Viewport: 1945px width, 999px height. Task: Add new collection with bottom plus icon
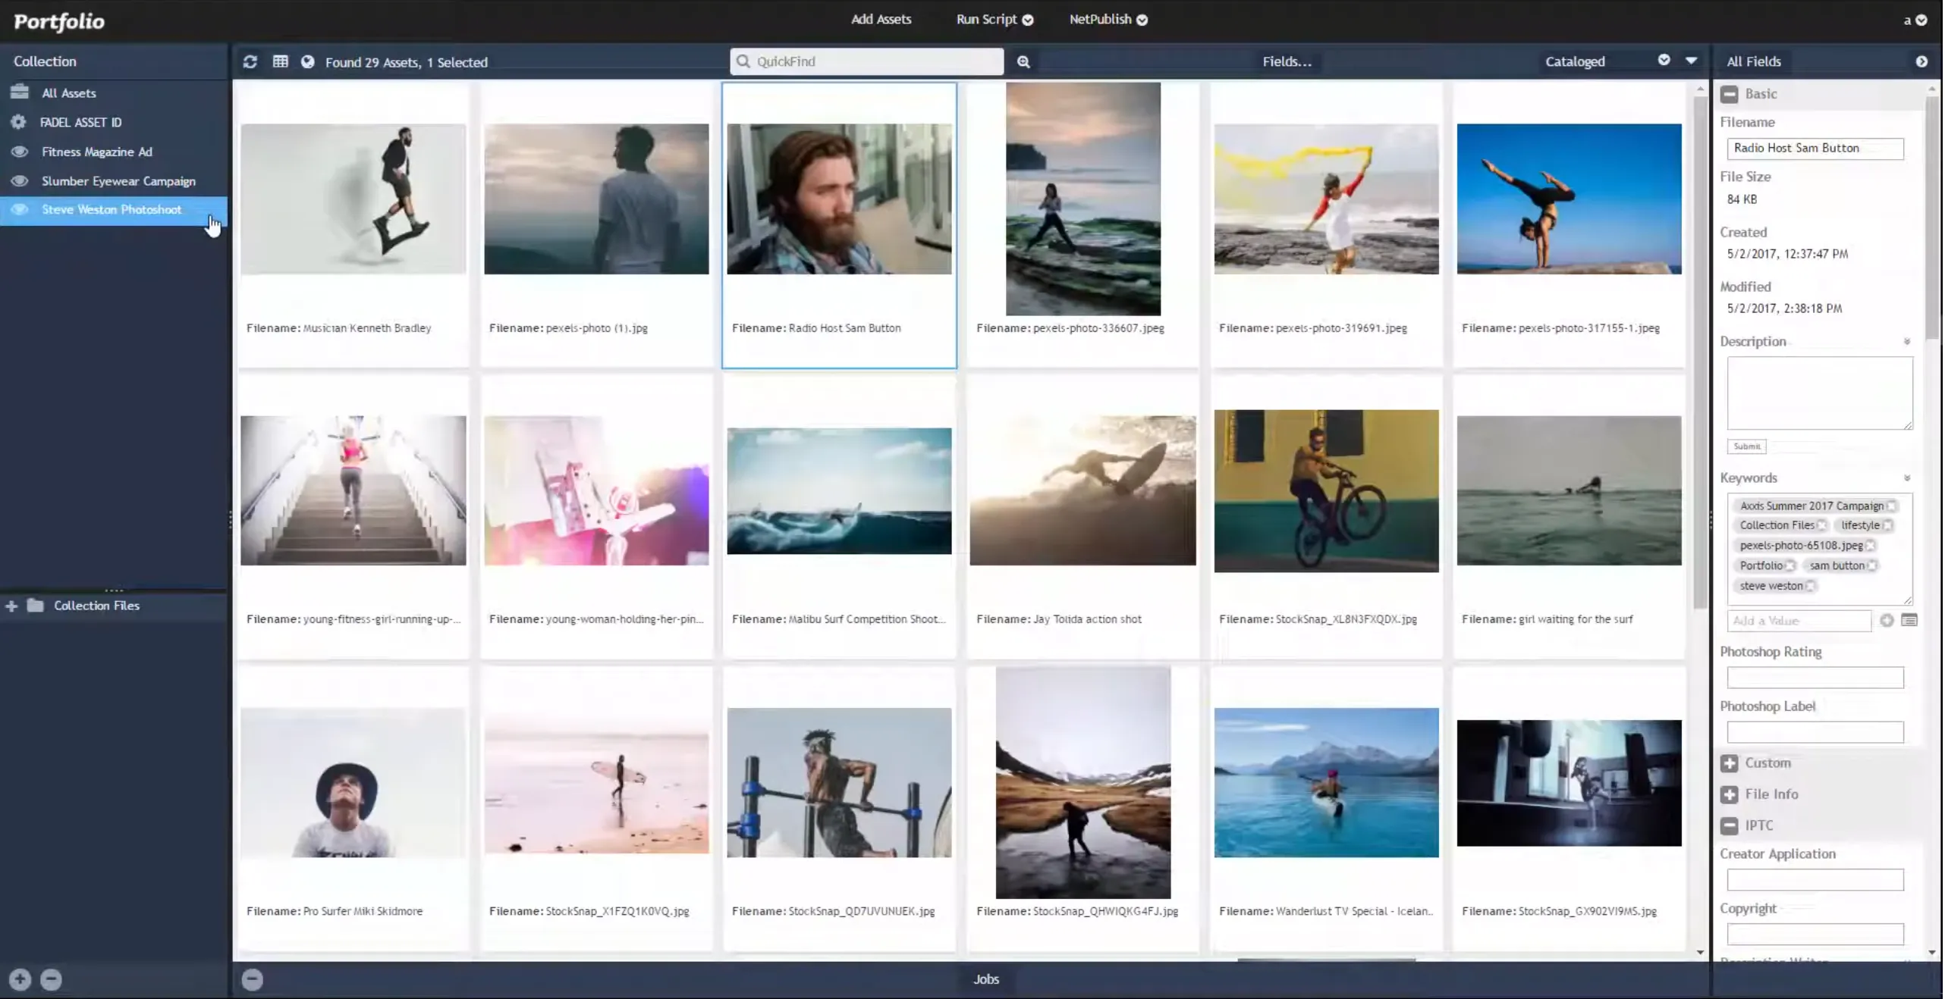click(x=20, y=979)
